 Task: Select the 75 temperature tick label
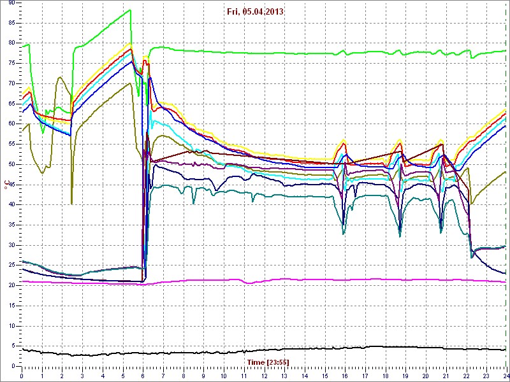pyautogui.click(x=11, y=63)
